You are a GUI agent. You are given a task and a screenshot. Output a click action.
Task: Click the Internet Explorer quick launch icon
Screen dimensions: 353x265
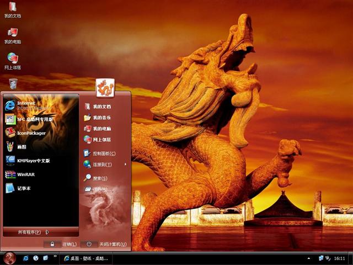pos(26,258)
